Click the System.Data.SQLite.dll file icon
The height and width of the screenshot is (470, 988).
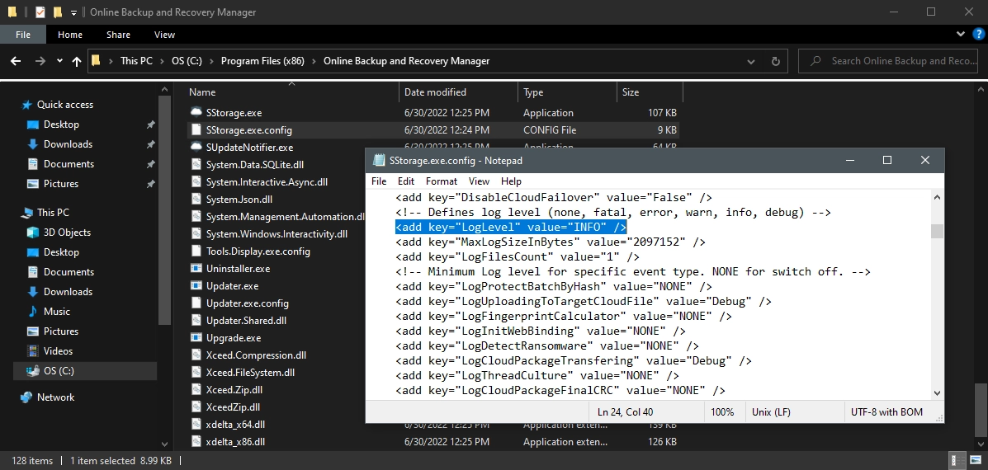pyautogui.click(x=196, y=165)
